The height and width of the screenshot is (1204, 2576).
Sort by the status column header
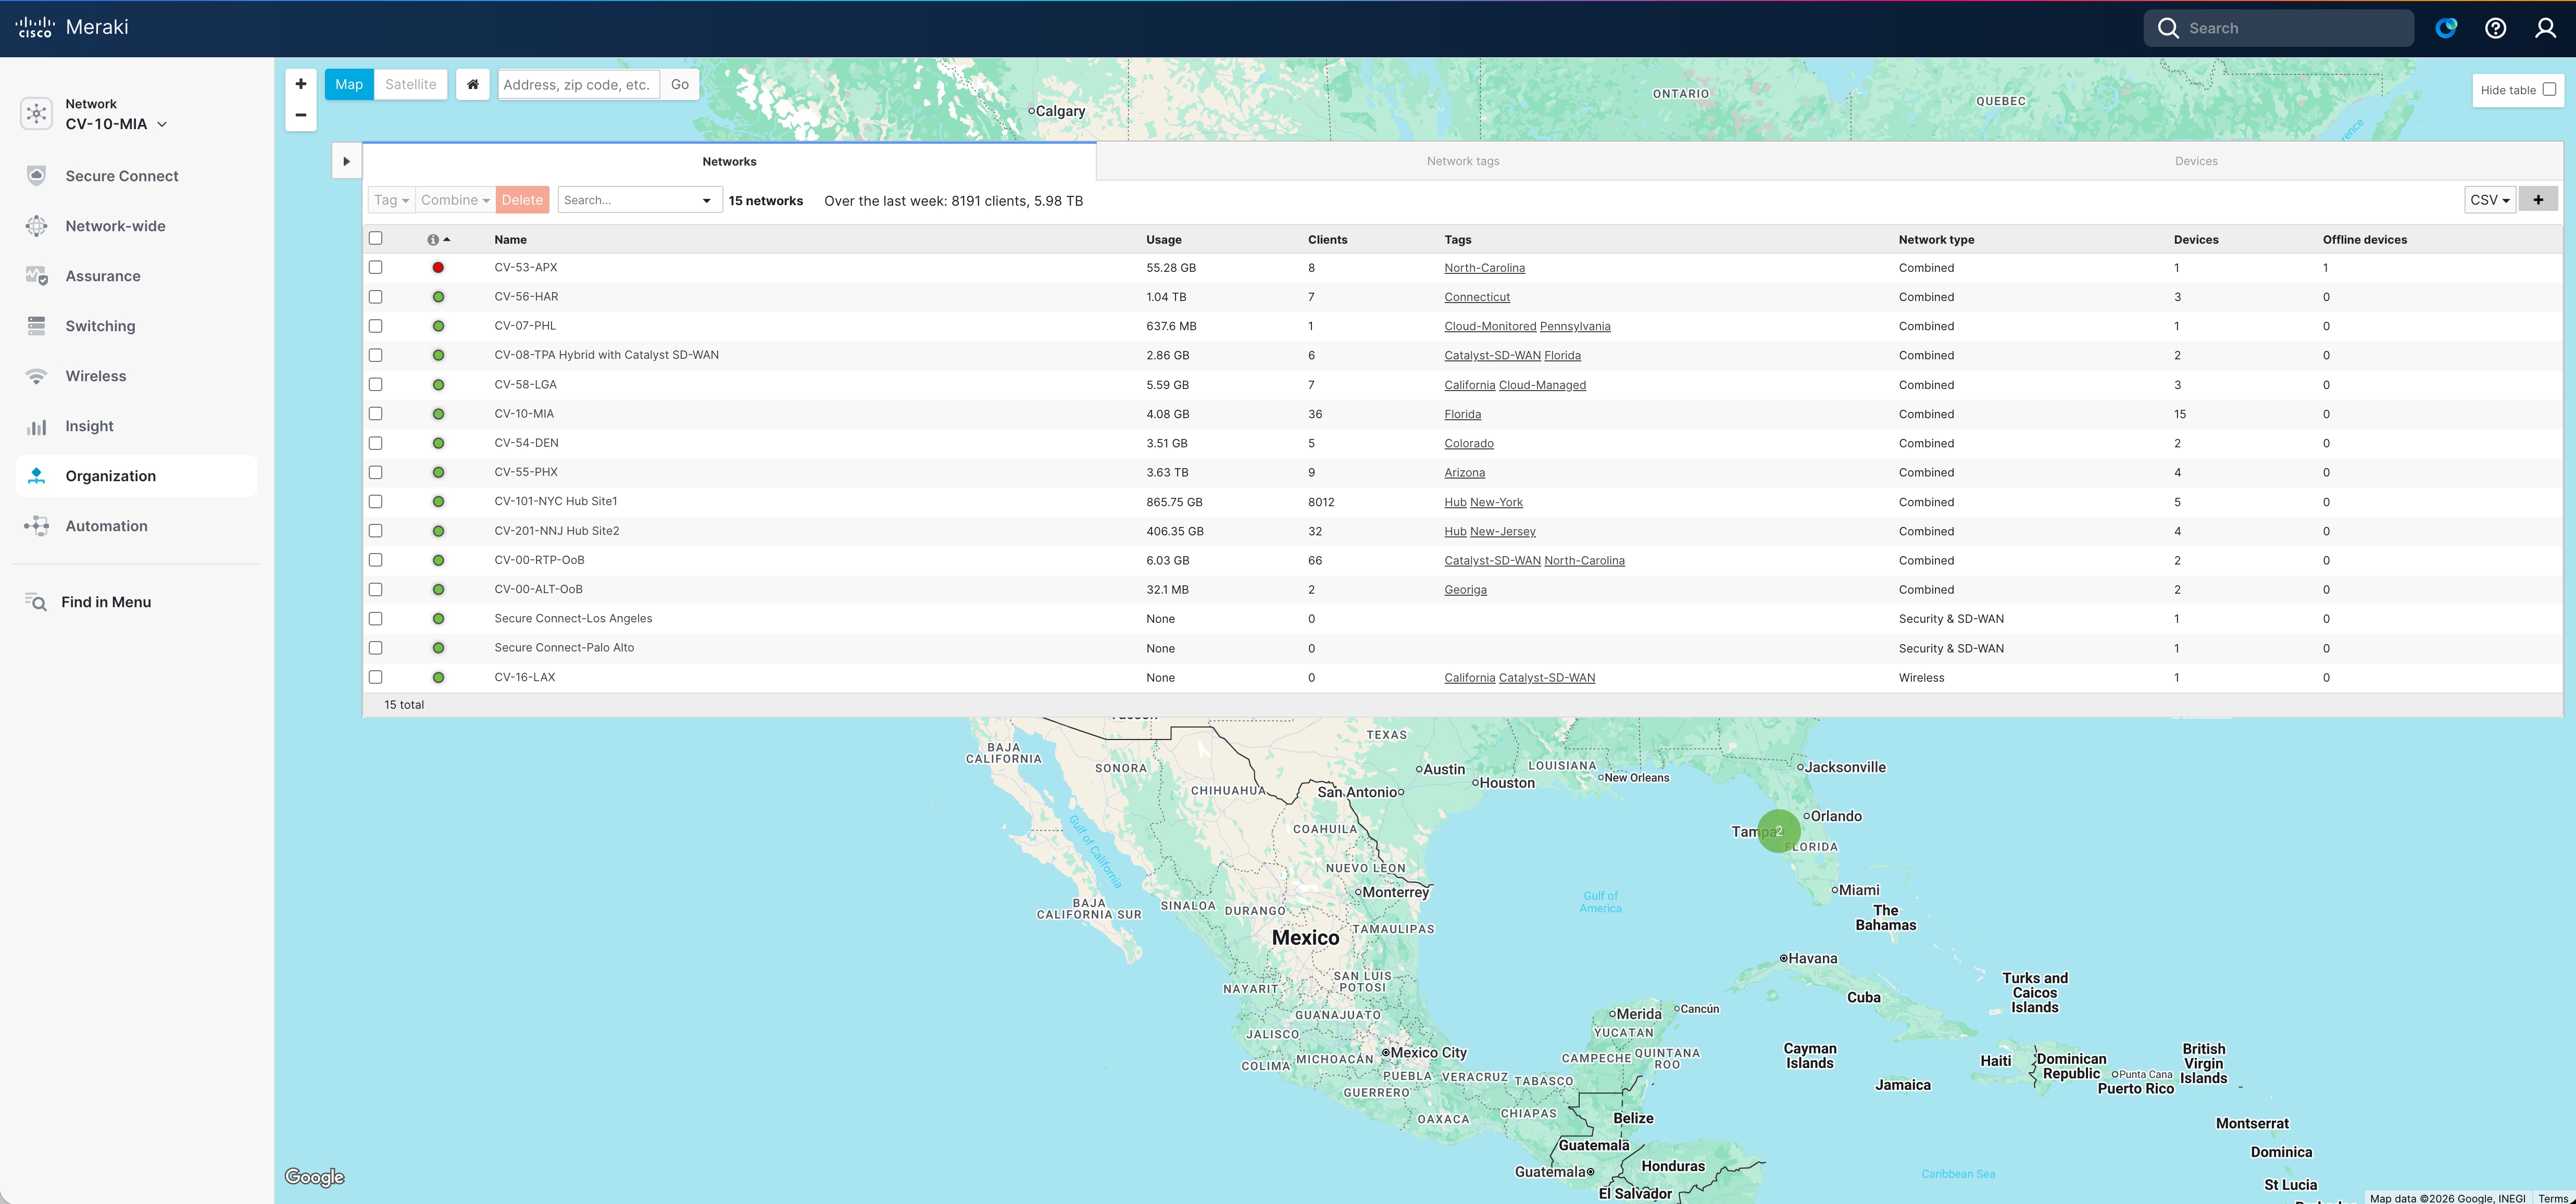[x=439, y=239]
